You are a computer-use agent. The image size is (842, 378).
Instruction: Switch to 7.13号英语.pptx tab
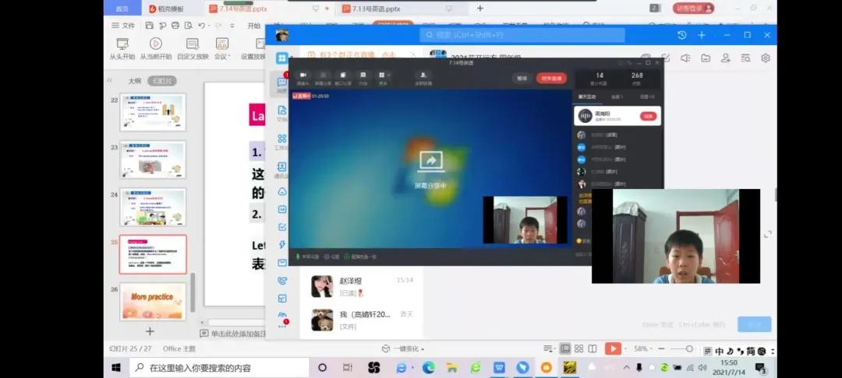click(x=377, y=9)
